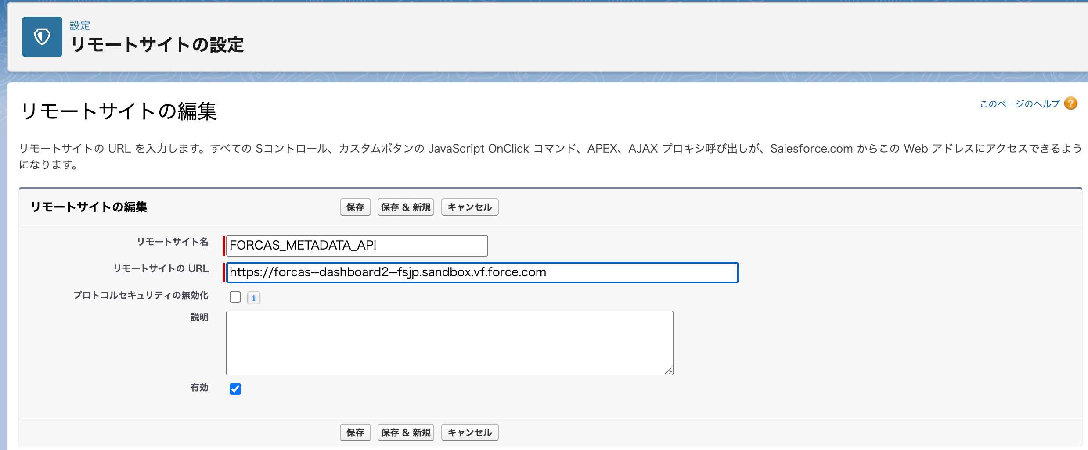Screen dimensions: 1088x450
Task: Enable the プロトコルセキュリティの無効化 checkbox
Action: click(x=235, y=297)
